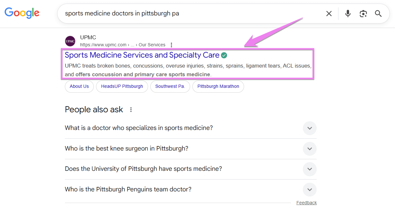
Task: Click the UPMC site favicon
Action: coord(70,41)
